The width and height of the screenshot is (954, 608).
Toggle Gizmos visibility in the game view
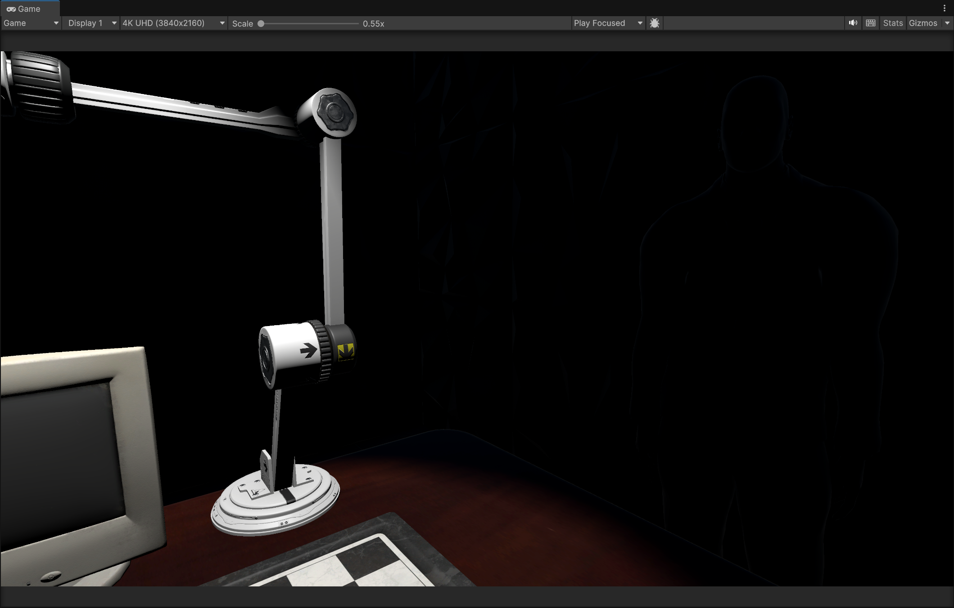922,23
